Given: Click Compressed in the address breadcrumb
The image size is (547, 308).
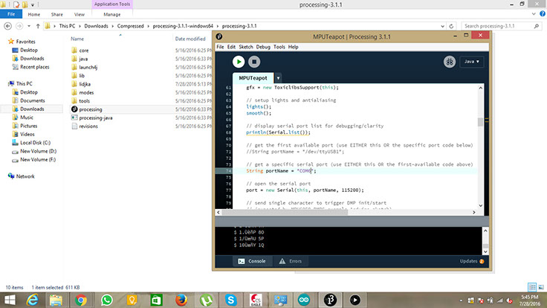Looking at the screenshot, I should tap(131, 26).
